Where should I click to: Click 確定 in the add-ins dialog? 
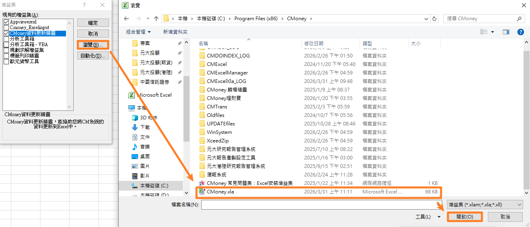click(x=93, y=23)
